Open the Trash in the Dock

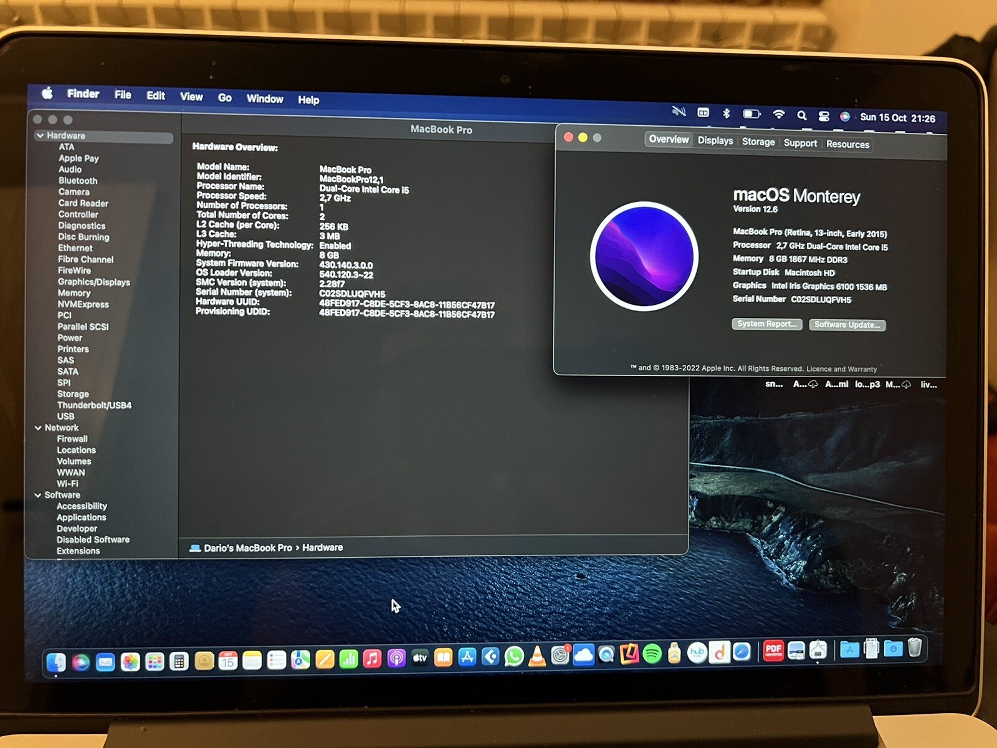(914, 648)
